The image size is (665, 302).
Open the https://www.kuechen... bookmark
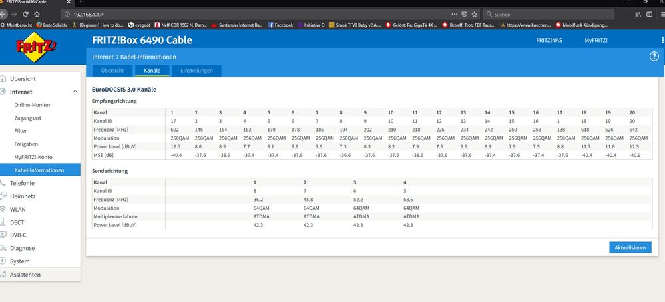(x=525, y=25)
